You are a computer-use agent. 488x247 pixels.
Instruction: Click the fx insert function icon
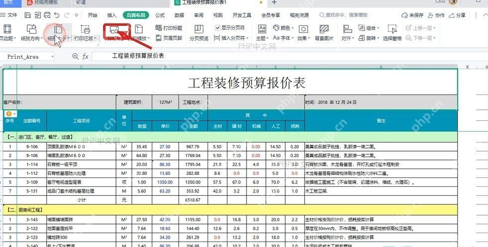click(85, 57)
